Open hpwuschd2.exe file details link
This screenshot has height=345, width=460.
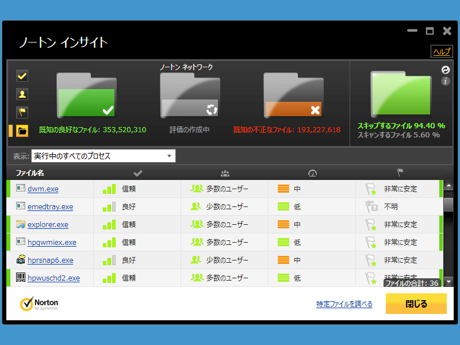[x=53, y=278]
